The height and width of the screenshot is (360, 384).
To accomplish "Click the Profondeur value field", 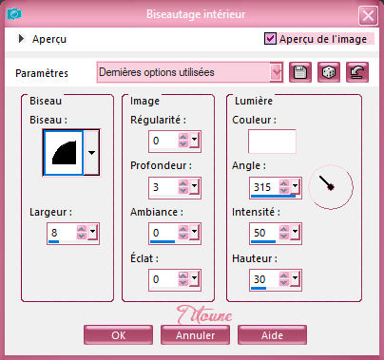I will [163, 187].
